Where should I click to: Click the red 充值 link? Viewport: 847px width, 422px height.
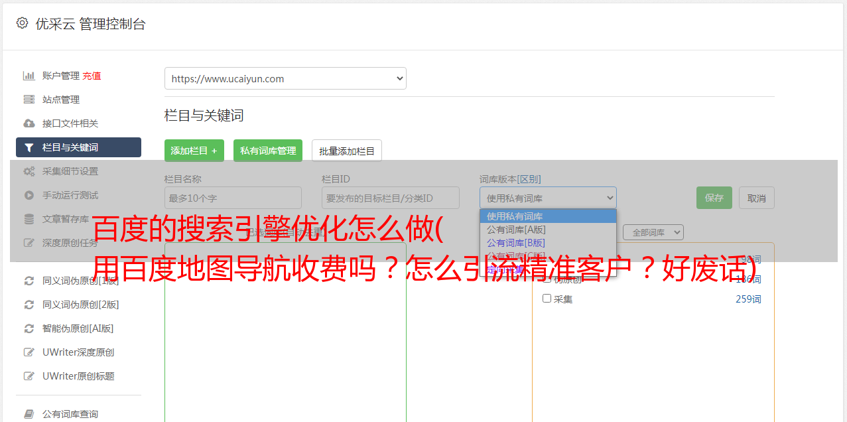92,76
